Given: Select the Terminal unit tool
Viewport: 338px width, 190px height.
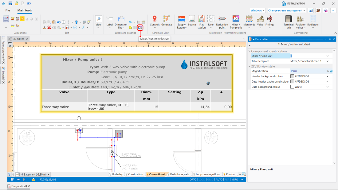Looking at the screenshot, I should [289, 22].
